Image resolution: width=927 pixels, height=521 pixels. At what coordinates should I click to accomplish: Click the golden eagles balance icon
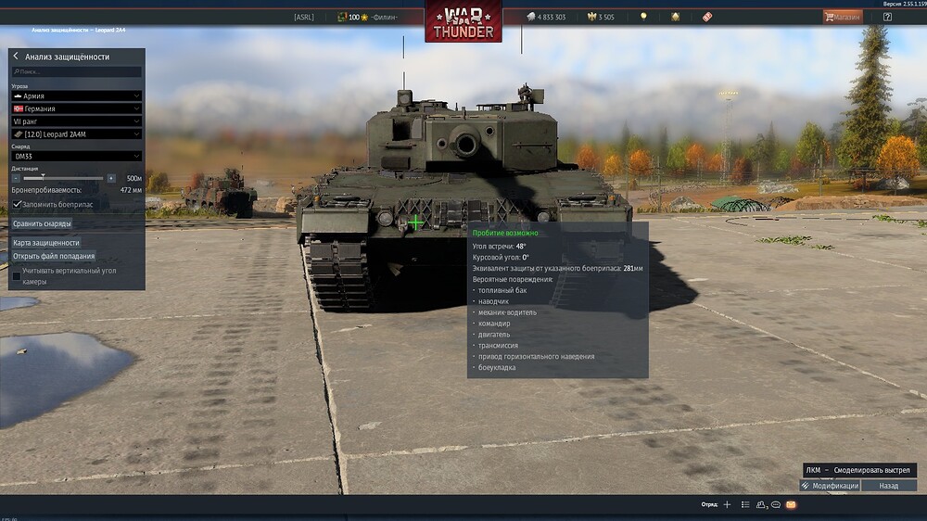[x=591, y=17]
